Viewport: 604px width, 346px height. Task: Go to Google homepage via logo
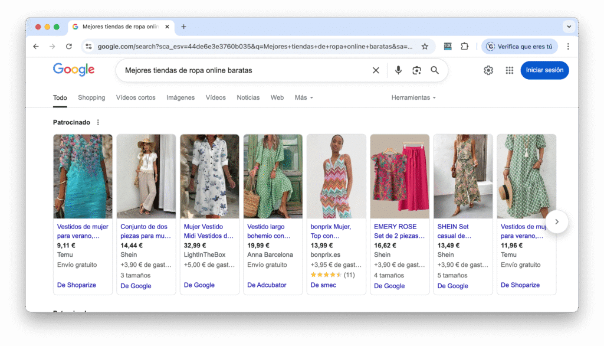[74, 70]
